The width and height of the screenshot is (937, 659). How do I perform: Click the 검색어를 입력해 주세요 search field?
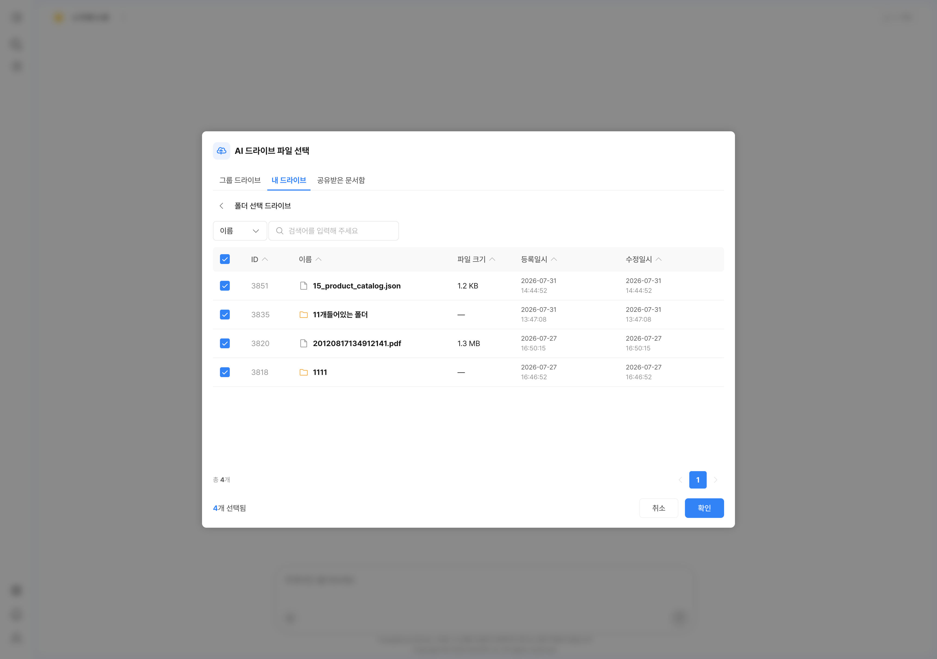tap(333, 231)
